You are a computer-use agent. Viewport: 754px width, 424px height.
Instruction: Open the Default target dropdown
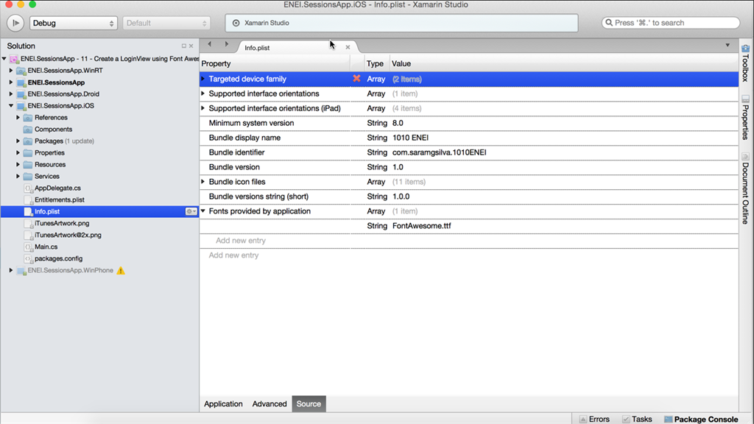pyautogui.click(x=166, y=23)
